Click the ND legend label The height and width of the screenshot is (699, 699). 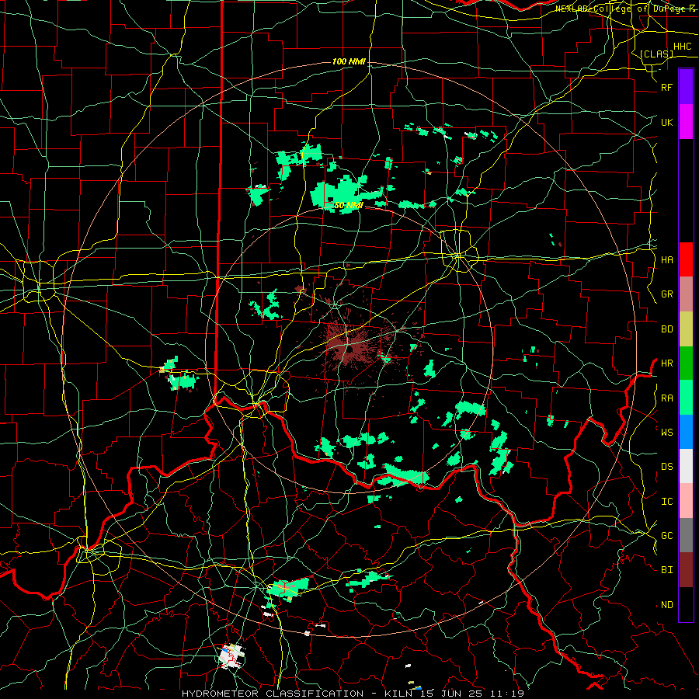click(x=666, y=604)
